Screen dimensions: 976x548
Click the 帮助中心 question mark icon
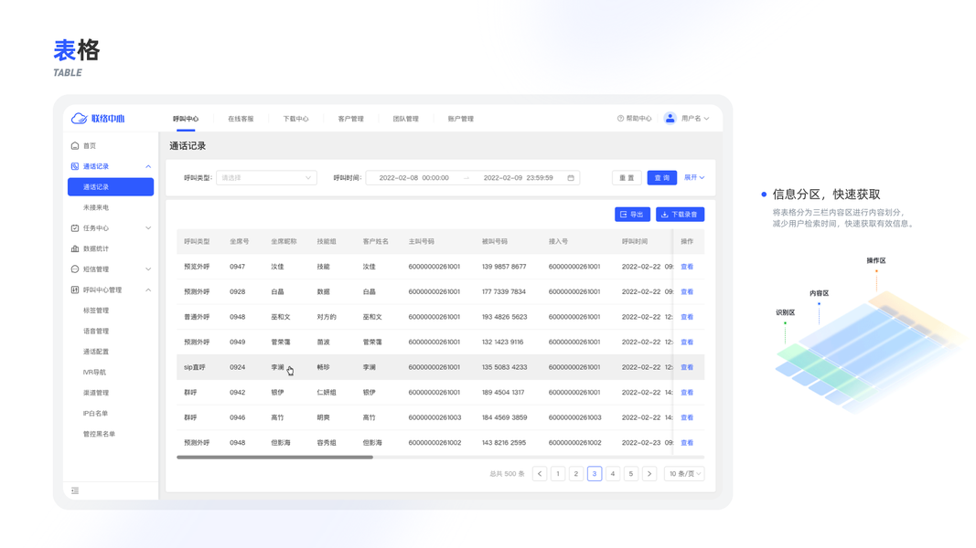coord(620,118)
